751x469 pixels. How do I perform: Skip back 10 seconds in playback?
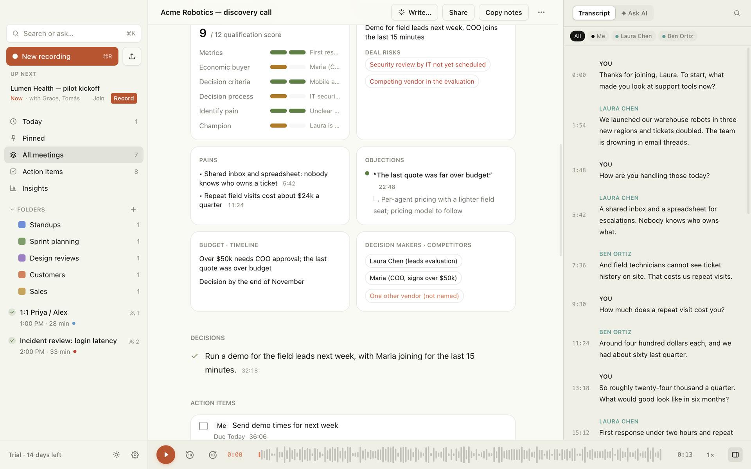pos(190,455)
